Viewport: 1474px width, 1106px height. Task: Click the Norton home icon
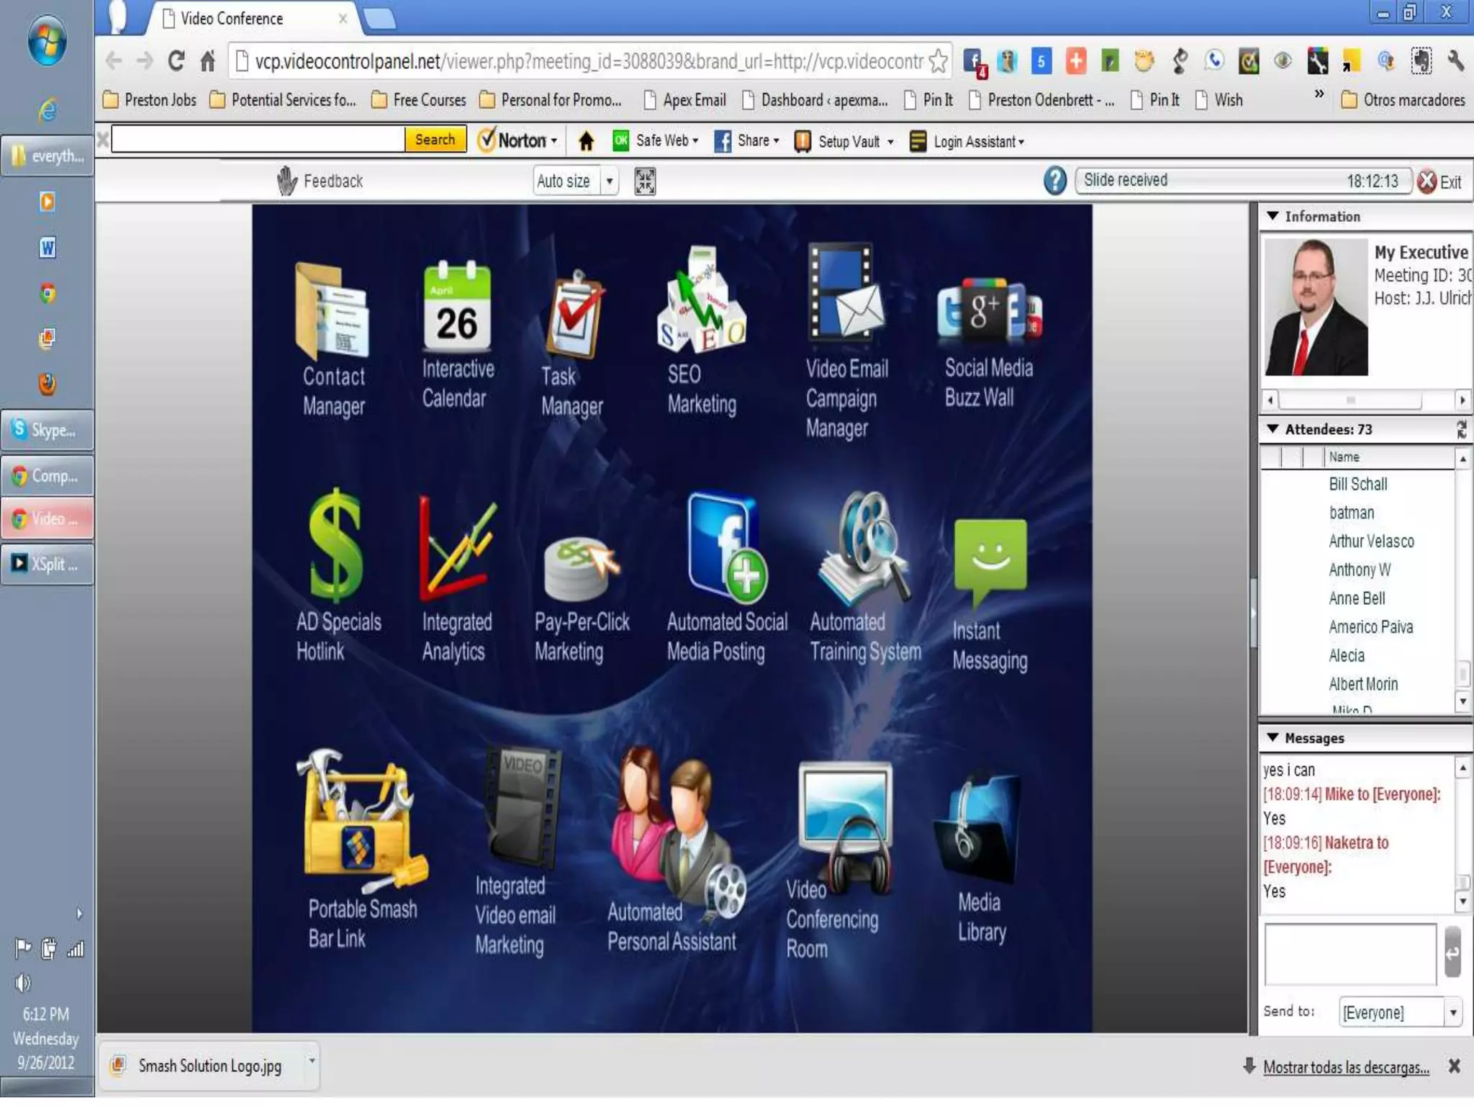pyautogui.click(x=586, y=141)
